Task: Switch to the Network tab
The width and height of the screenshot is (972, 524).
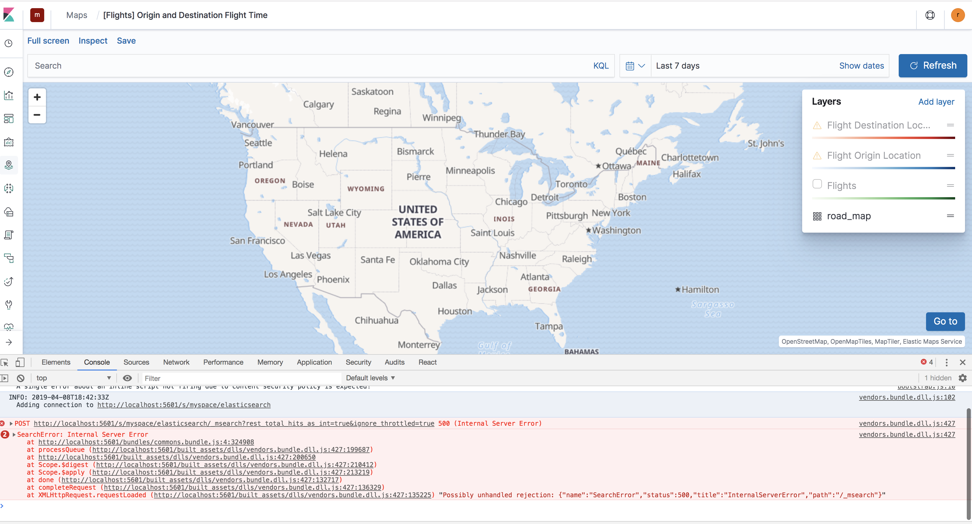Action: 176,362
